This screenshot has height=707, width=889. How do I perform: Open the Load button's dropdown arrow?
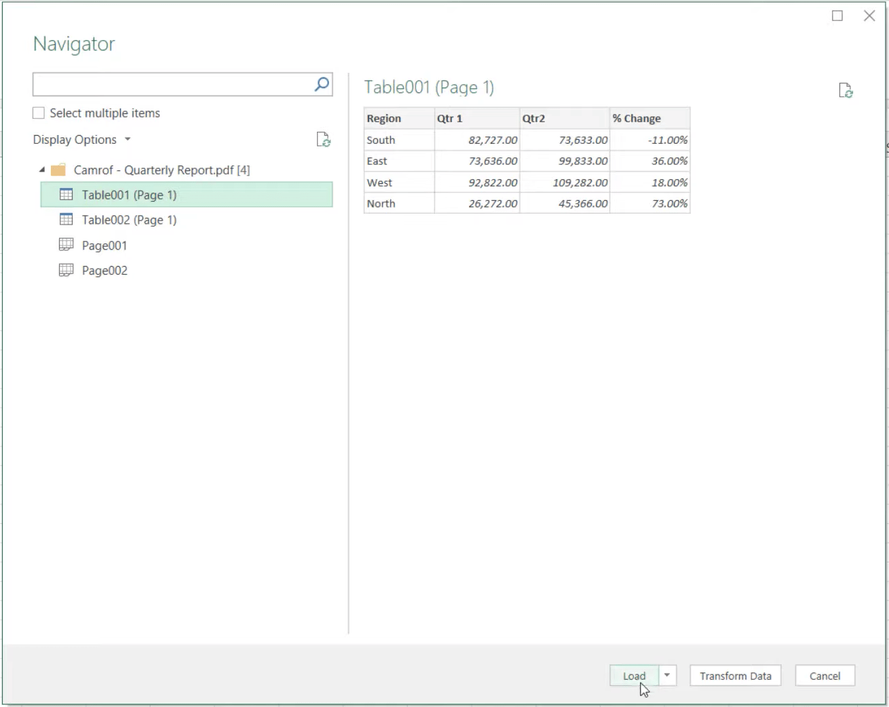click(x=666, y=676)
